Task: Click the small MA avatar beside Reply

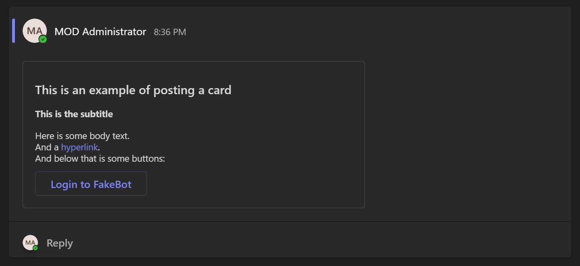Action: point(30,243)
